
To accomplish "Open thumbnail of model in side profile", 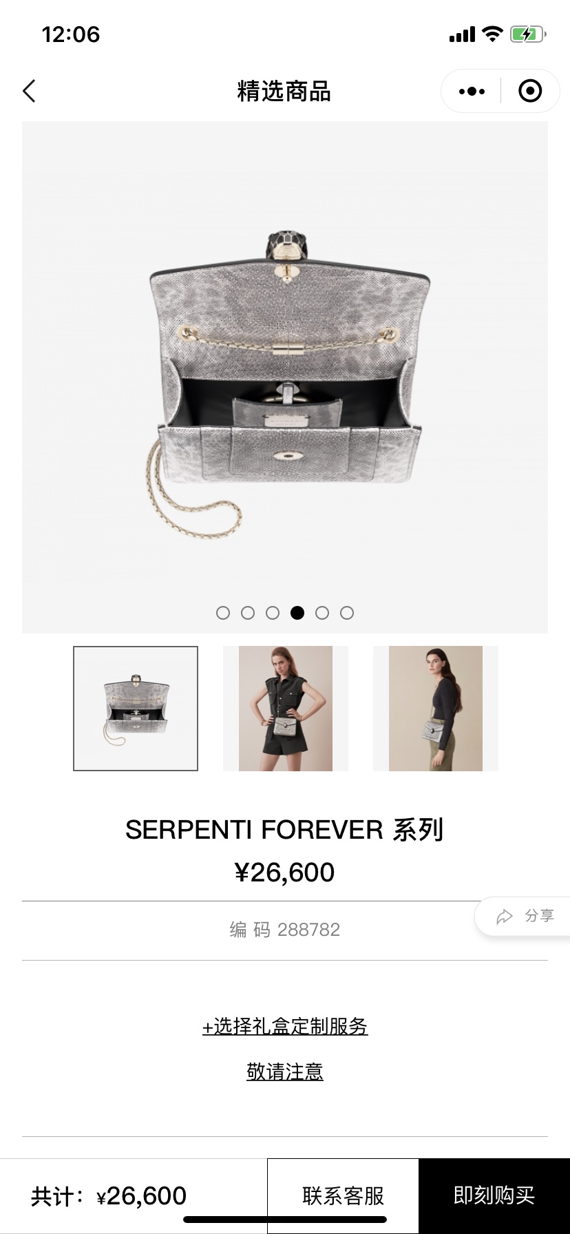I will point(436,709).
